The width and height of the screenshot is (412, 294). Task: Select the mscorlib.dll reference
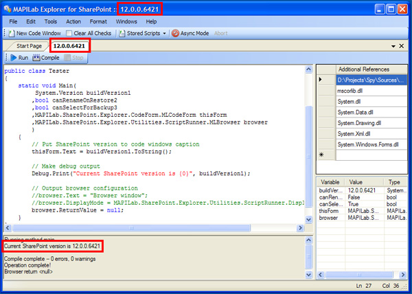(x=371, y=91)
